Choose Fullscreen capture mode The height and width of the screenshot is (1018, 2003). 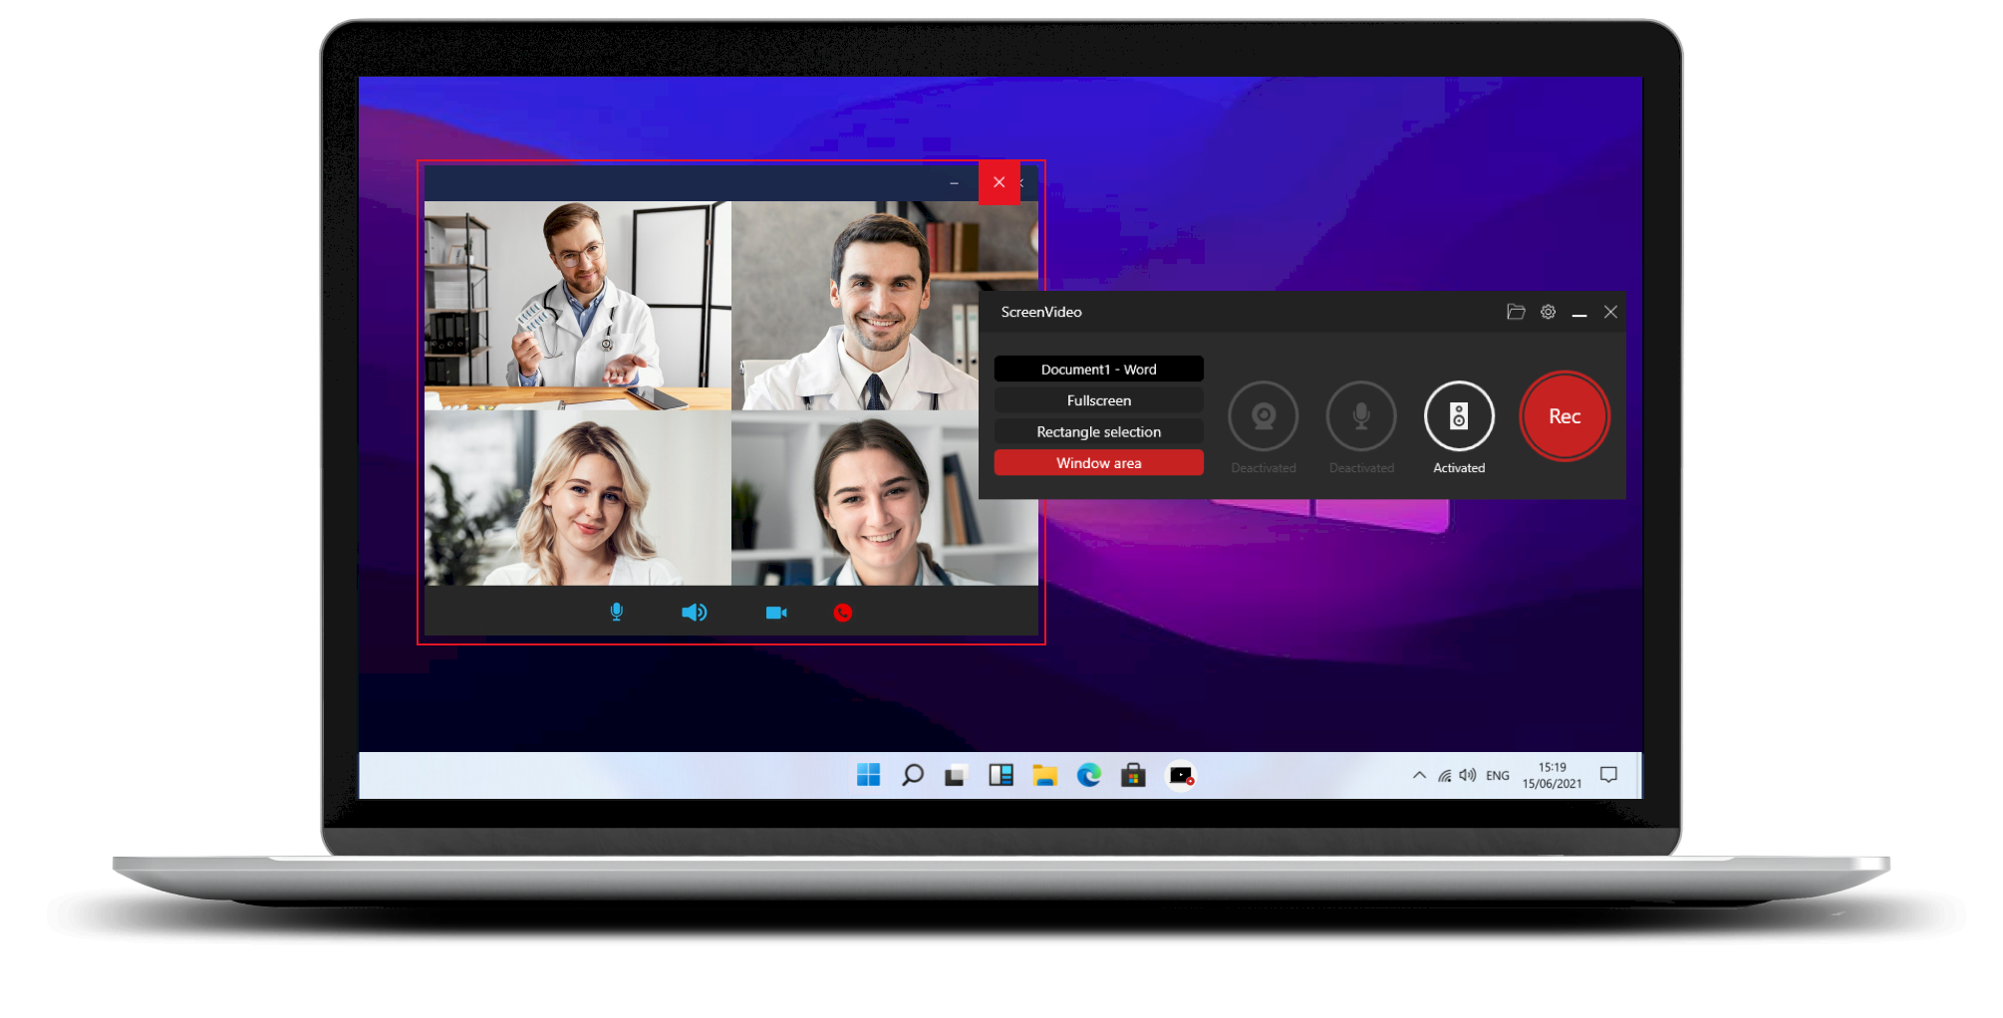tap(1098, 400)
